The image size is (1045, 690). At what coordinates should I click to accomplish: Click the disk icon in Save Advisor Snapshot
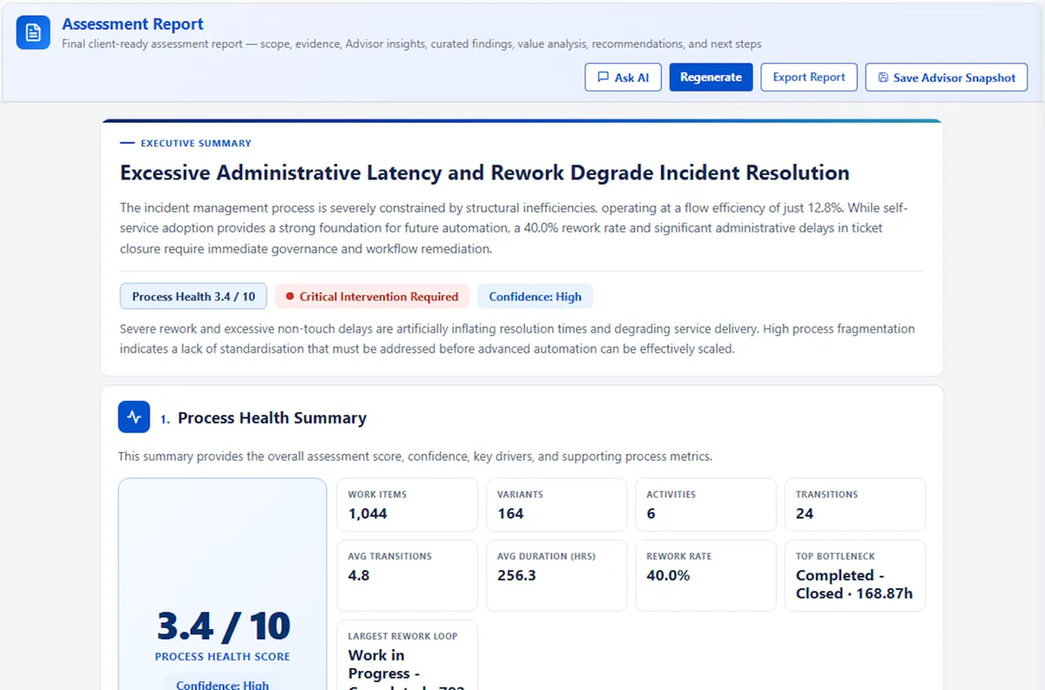pos(883,78)
